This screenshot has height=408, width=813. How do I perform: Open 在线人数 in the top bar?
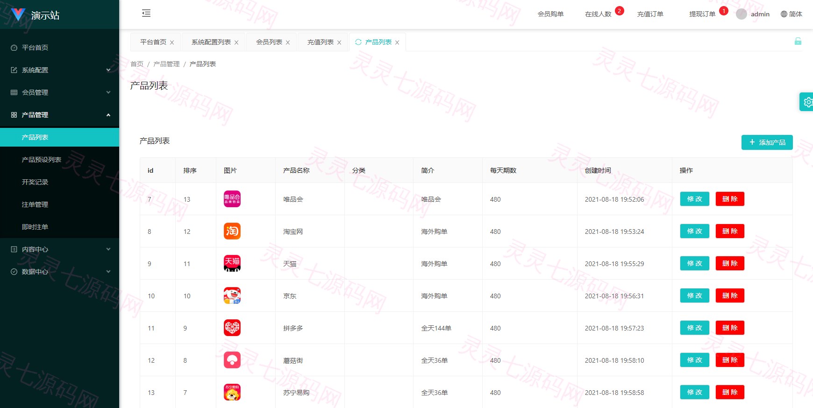(598, 14)
